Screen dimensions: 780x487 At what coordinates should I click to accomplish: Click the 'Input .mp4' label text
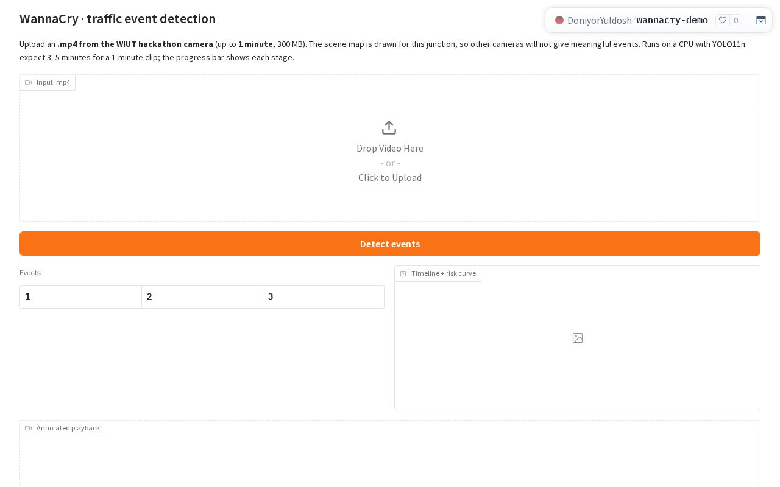[53, 82]
